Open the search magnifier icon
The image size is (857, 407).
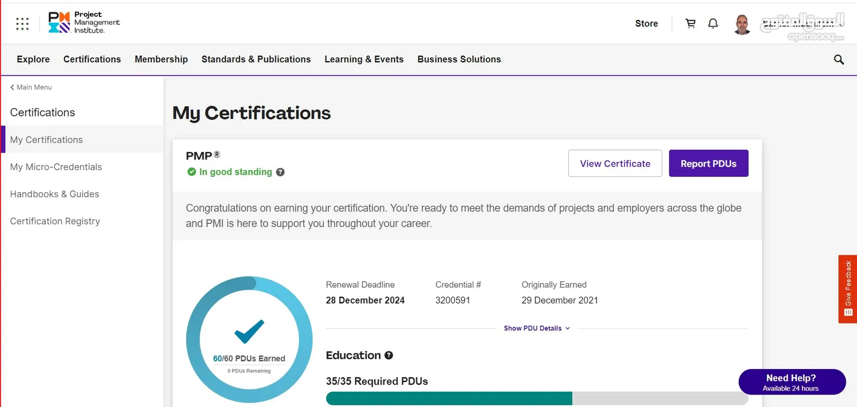pos(839,59)
